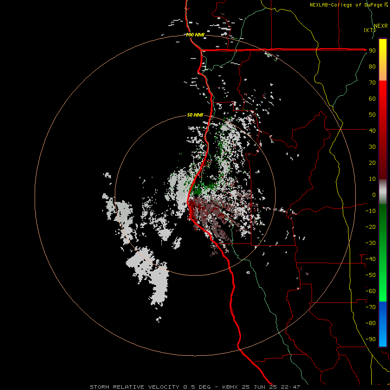Click the 80 value on the velocity scale
Viewport: 390px width, 390px height.
point(372,66)
